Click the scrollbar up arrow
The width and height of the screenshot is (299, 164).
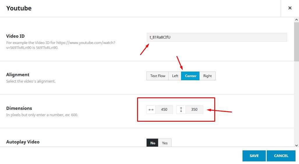[x=296, y=20]
